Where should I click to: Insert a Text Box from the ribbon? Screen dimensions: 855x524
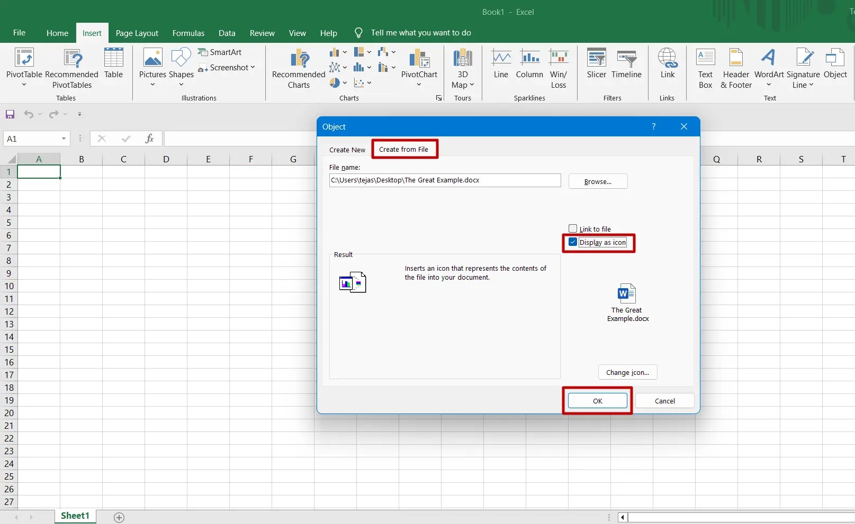click(x=705, y=58)
